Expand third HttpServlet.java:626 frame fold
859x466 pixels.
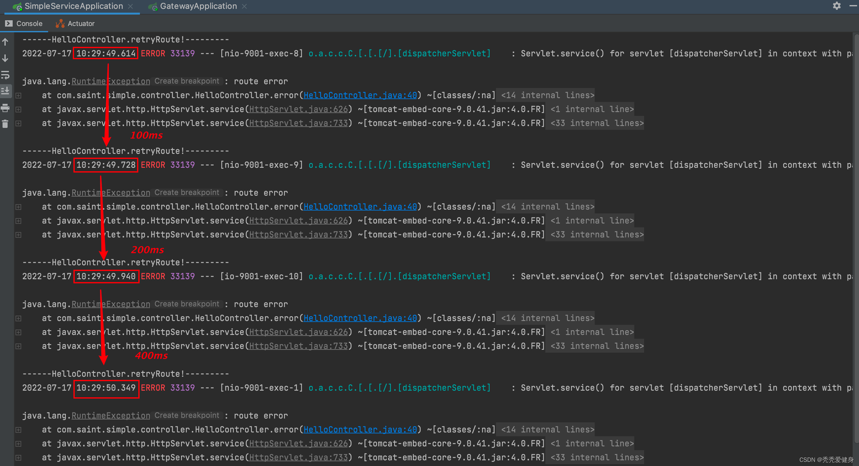click(19, 332)
